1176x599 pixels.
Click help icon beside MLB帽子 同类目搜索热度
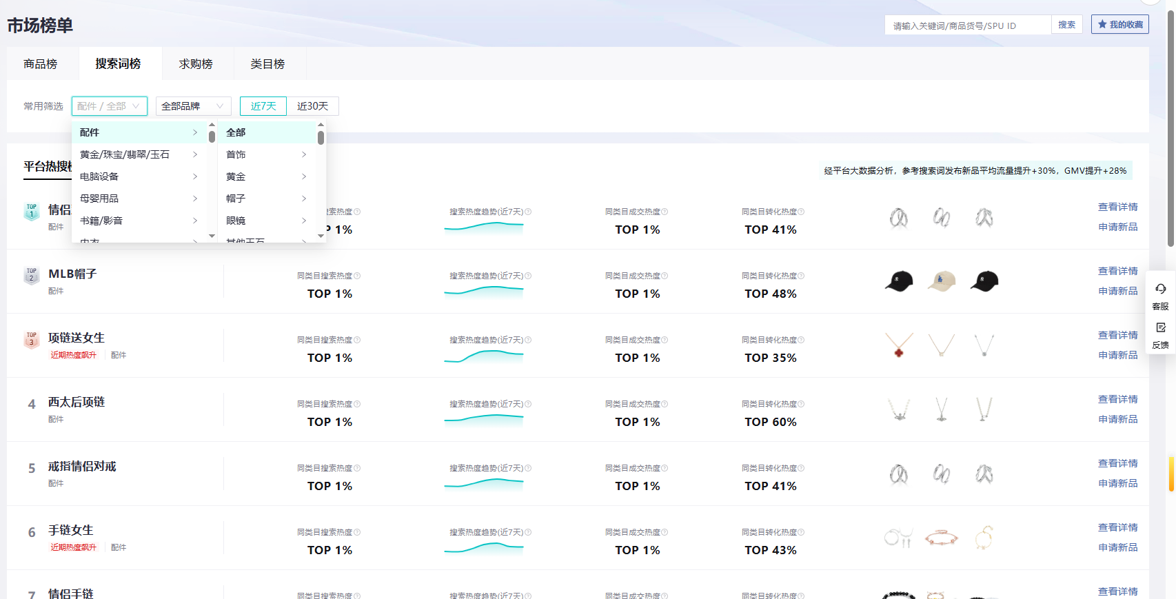click(357, 276)
